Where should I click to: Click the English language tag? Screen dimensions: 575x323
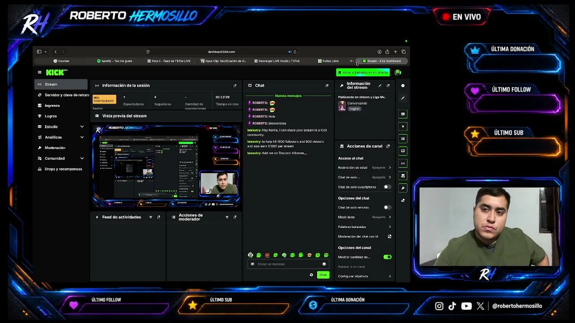[354, 109]
